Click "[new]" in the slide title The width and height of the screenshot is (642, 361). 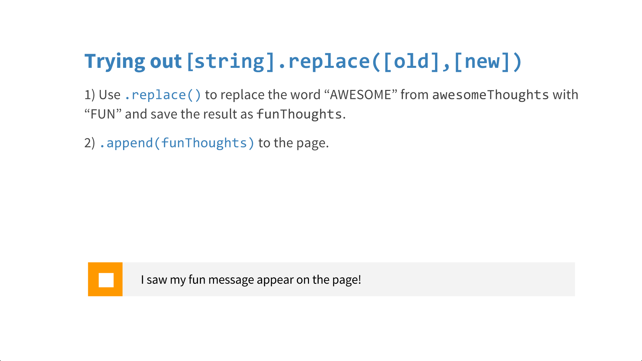pos(482,62)
